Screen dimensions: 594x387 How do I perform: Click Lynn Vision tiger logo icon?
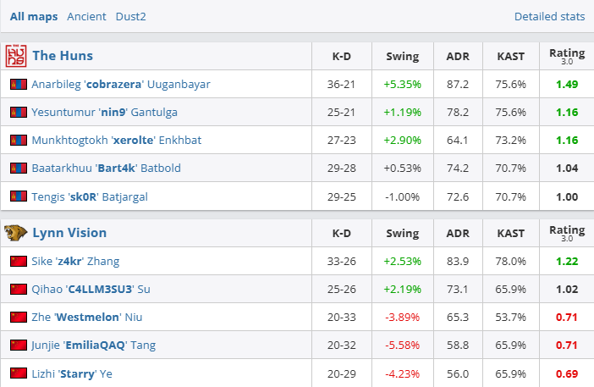point(16,232)
